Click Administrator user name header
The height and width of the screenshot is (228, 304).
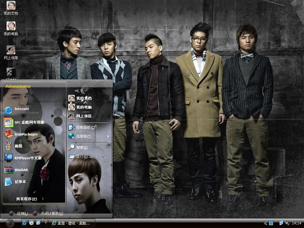[18, 86]
